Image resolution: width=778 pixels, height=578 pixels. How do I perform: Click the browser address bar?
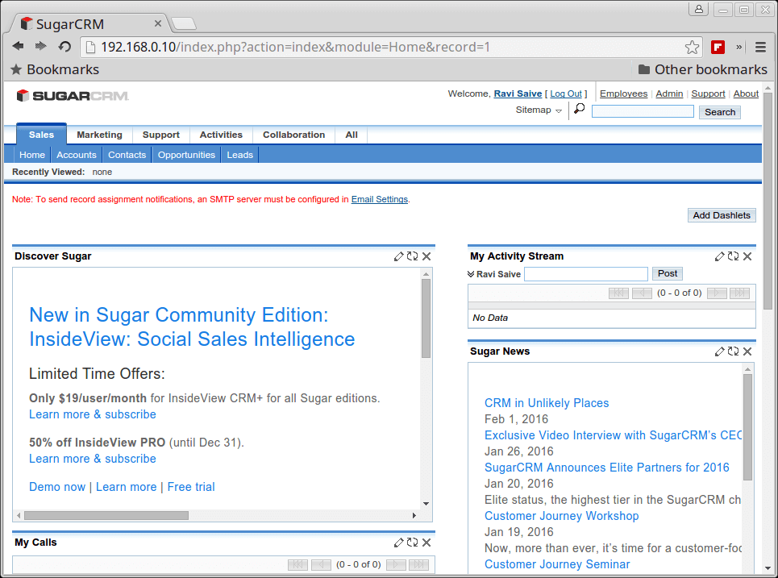[382, 47]
